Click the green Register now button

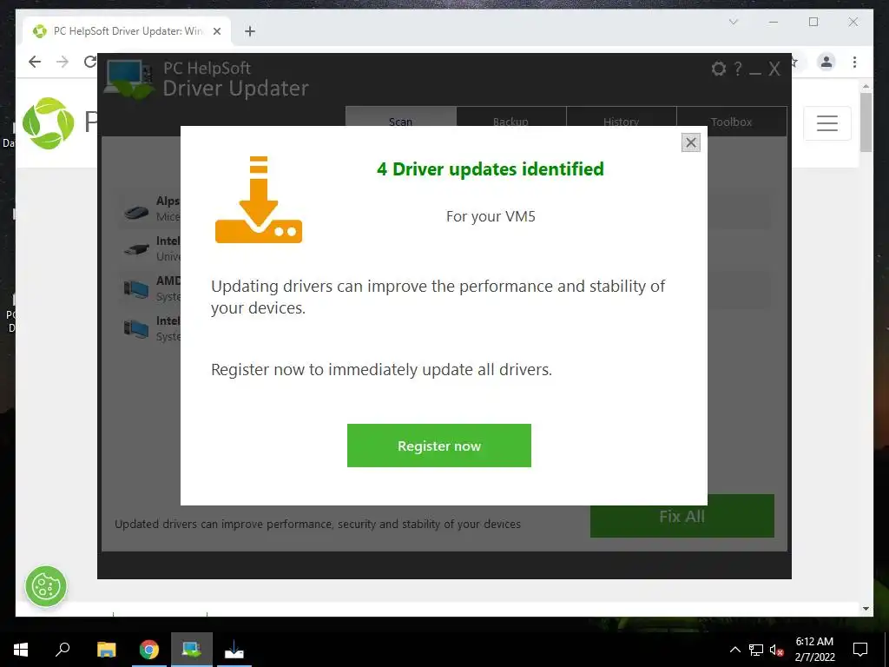coord(438,446)
